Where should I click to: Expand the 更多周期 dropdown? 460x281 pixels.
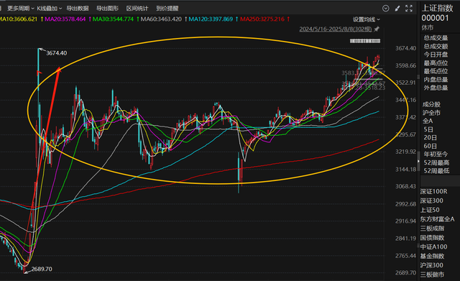click(x=21, y=9)
